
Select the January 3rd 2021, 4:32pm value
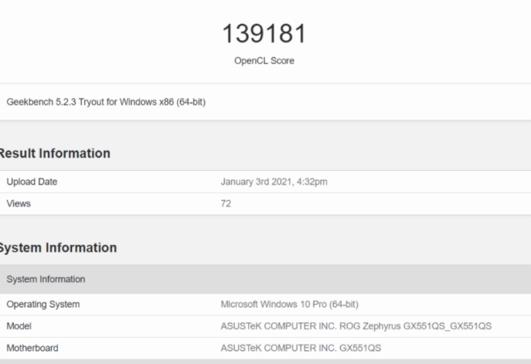point(276,182)
